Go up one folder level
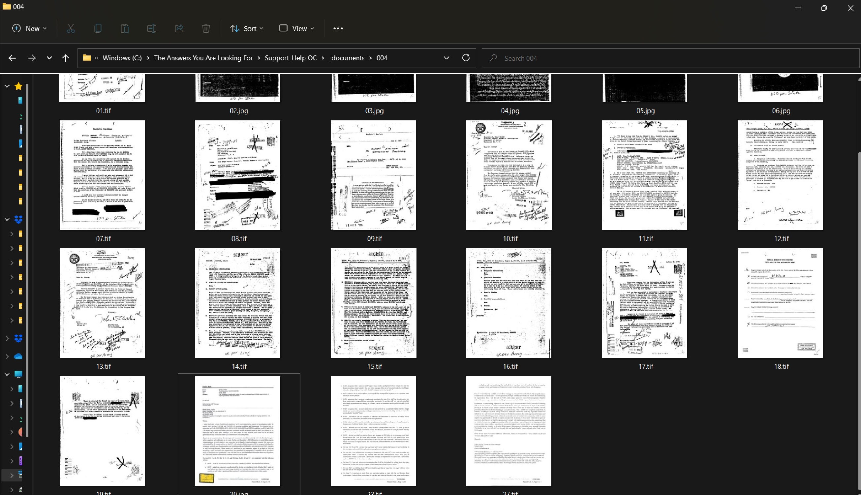The width and height of the screenshot is (861, 495). [x=66, y=58]
